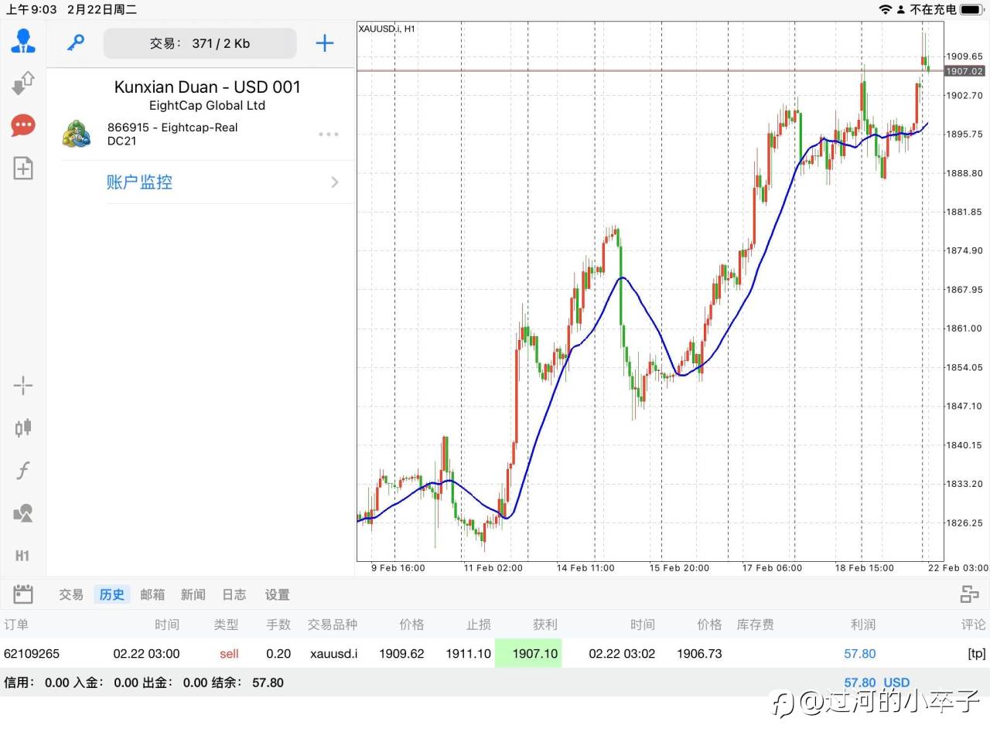Open the accounts person icon
The image size is (990, 742).
point(23,41)
